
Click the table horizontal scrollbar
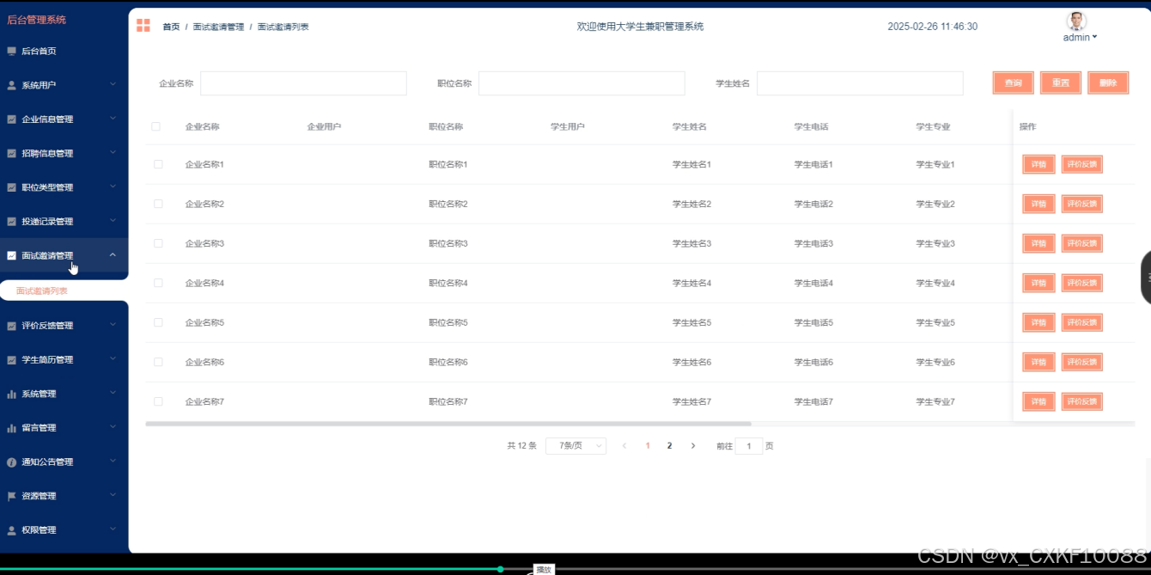(x=448, y=424)
